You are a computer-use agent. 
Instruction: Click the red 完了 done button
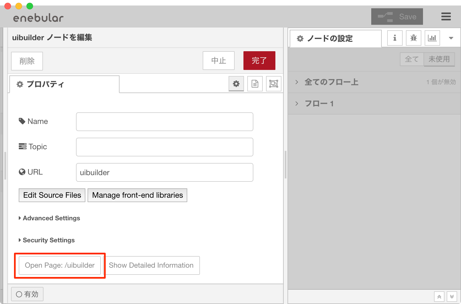[259, 61]
